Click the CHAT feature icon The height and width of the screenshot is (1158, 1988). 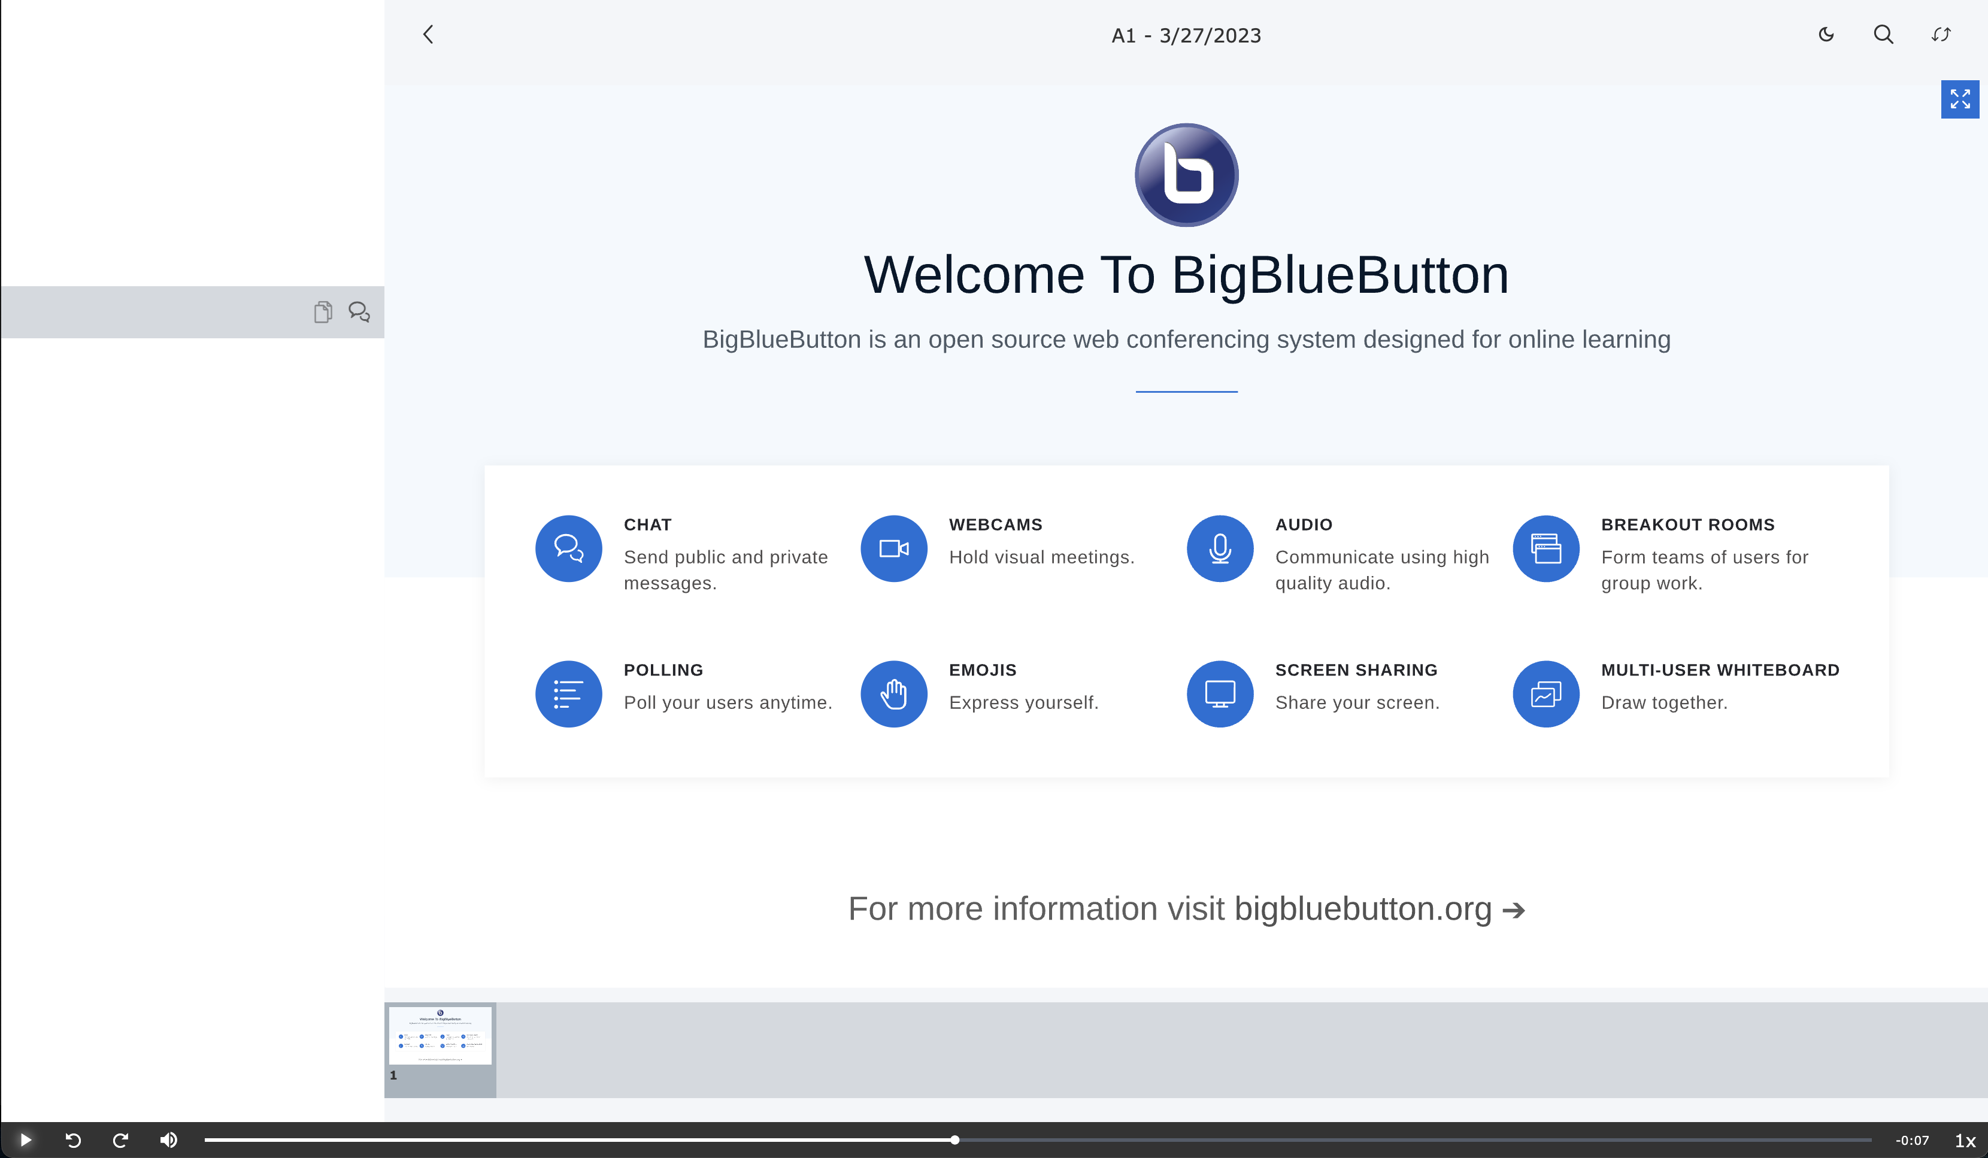click(568, 548)
